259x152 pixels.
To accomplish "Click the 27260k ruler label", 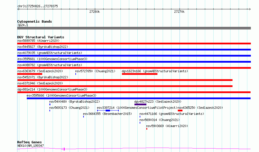I will point(95,12).
